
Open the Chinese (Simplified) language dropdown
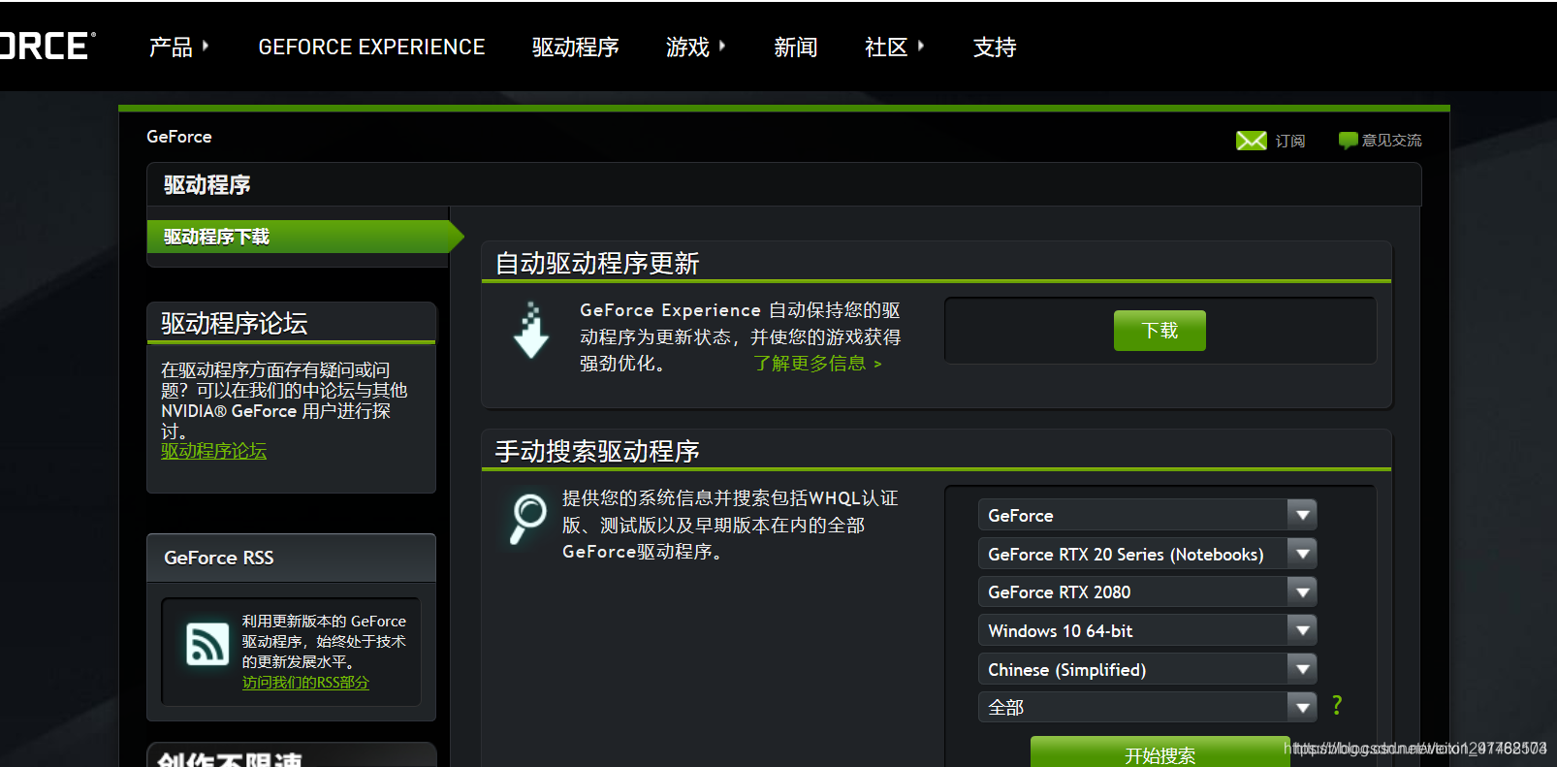click(x=1147, y=669)
